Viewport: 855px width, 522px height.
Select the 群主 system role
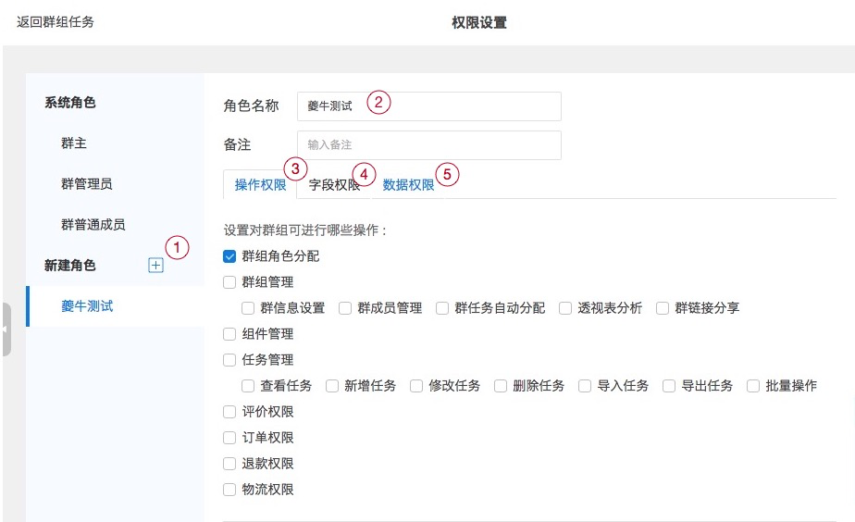click(x=74, y=144)
